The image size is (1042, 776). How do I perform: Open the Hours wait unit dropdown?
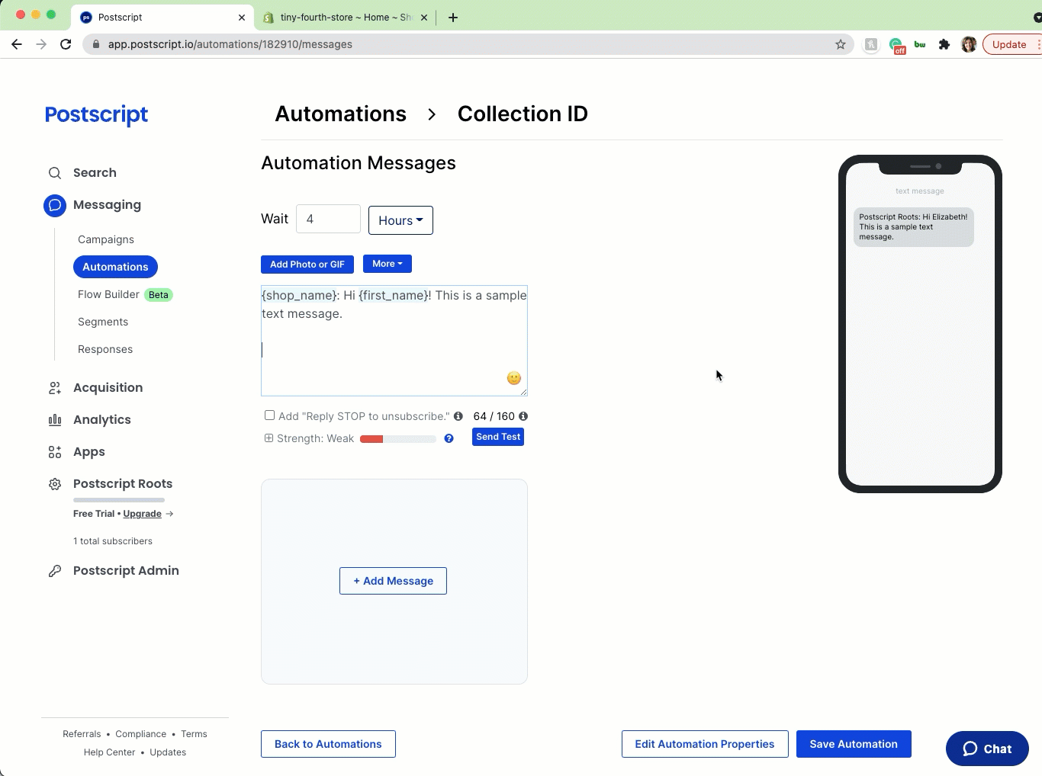(400, 220)
